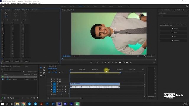
Task: Open the File menu
Action: pyautogui.click(x=1, y=3)
